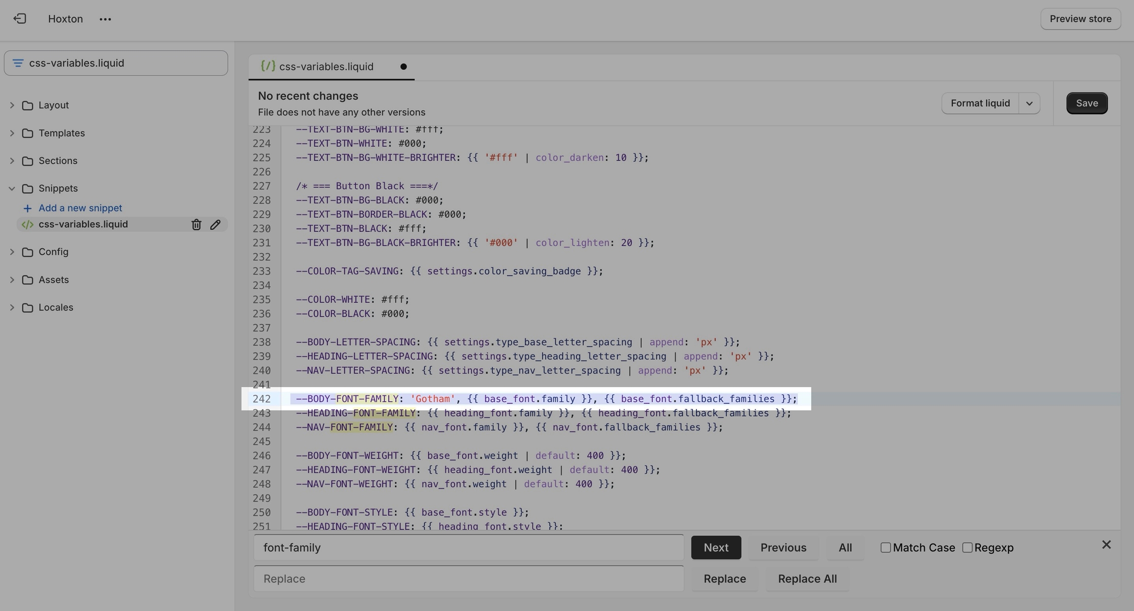1134x611 pixels.
Task: Click the Assets folder icon
Action: click(x=28, y=280)
